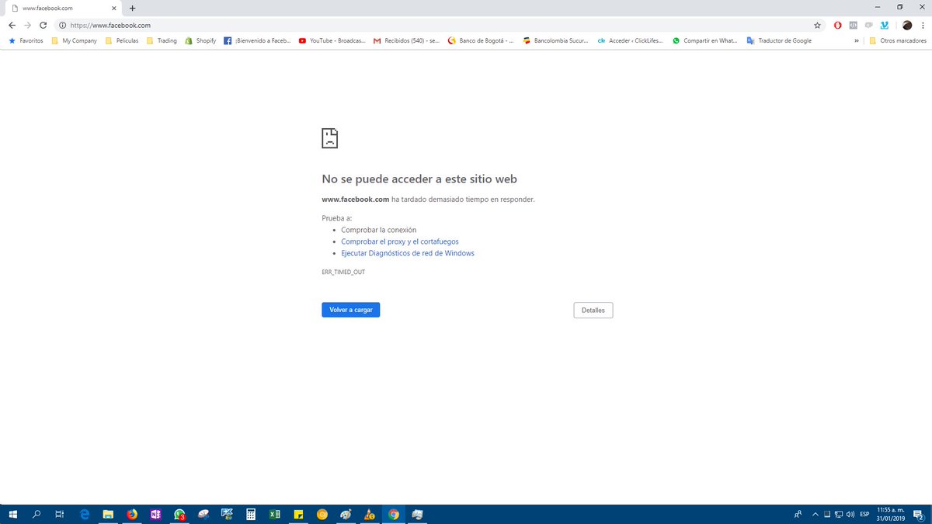Open the grey speech-bubble extension icon
Screen dimensions: 932x524
coord(868,25)
